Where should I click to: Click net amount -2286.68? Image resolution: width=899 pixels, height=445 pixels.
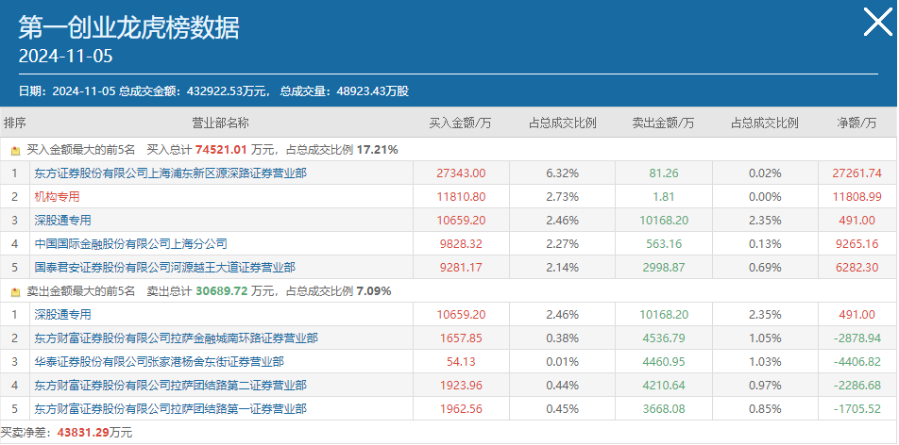click(857, 386)
